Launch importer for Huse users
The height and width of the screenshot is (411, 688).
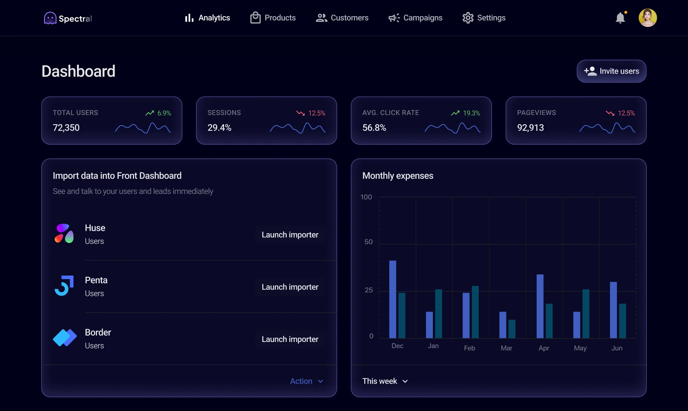tap(290, 235)
